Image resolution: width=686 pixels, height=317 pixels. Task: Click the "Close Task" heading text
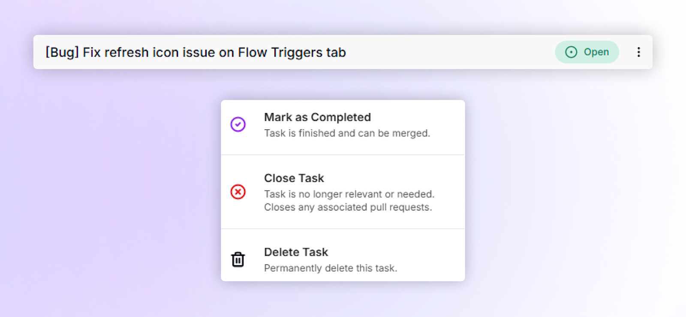click(x=294, y=178)
